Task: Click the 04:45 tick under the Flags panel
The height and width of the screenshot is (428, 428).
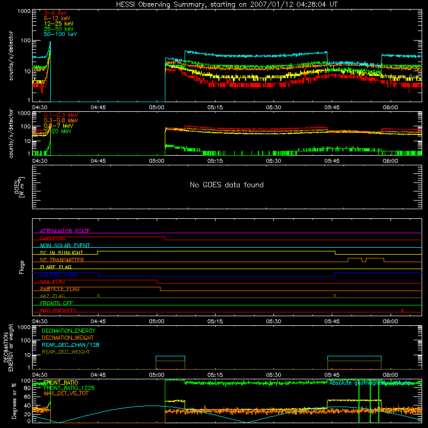Action: click(98, 322)
